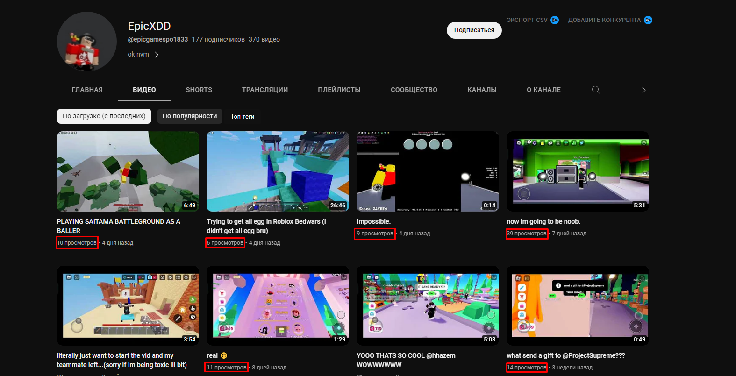
Task: Open the YOOO THATS SO COOL thumbnail
Action: click(428, 306)
